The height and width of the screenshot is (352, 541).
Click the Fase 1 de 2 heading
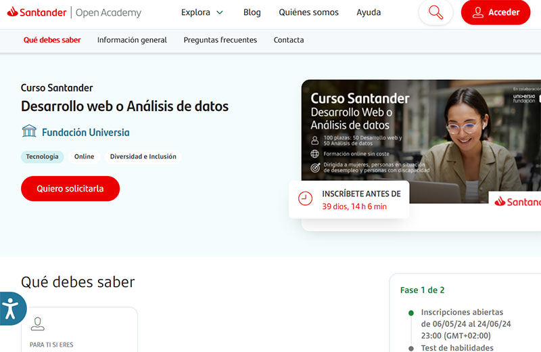pos(422,290)
